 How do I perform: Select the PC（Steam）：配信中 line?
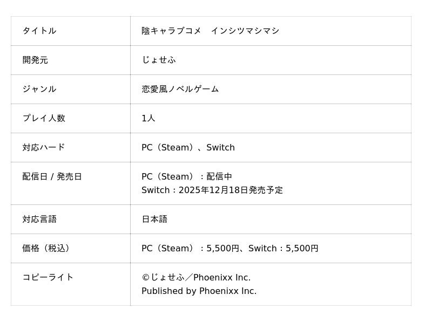click(187, 176)
